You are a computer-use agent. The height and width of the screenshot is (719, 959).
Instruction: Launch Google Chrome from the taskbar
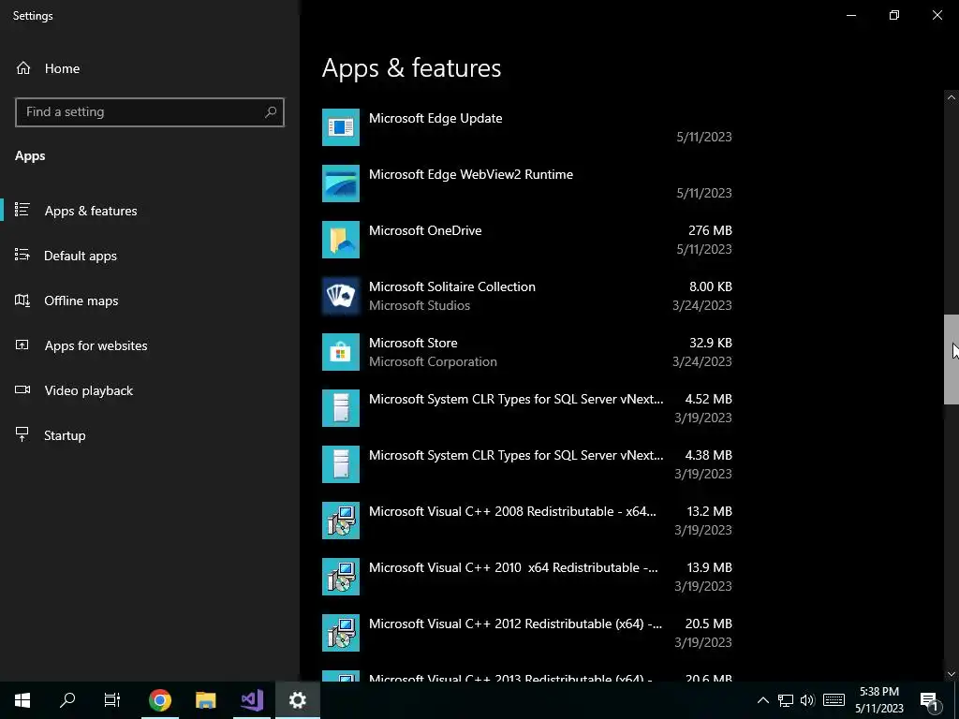[x=159, y=700]
